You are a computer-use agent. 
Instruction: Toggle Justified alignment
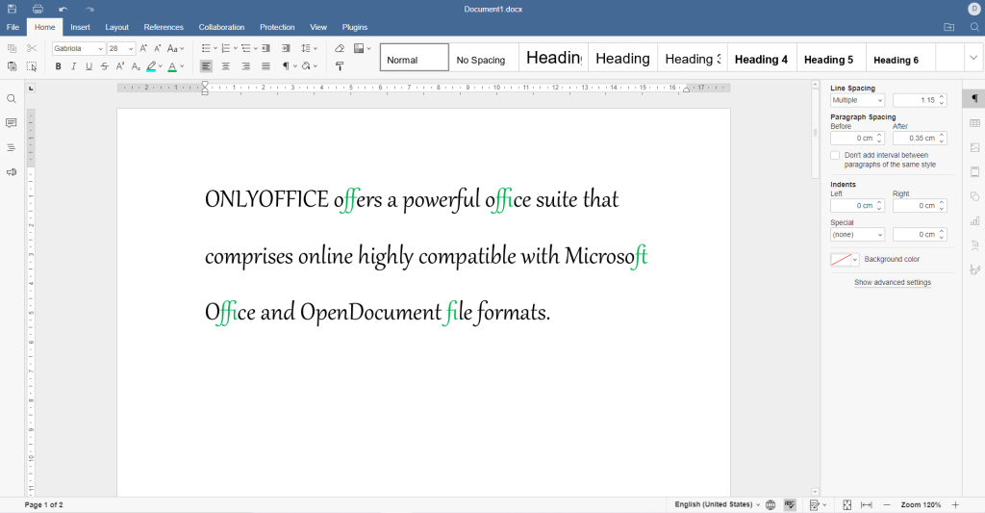tap(265, 66)
